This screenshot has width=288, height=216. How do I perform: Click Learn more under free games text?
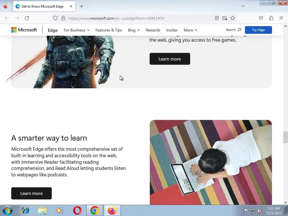click(170, 59)
